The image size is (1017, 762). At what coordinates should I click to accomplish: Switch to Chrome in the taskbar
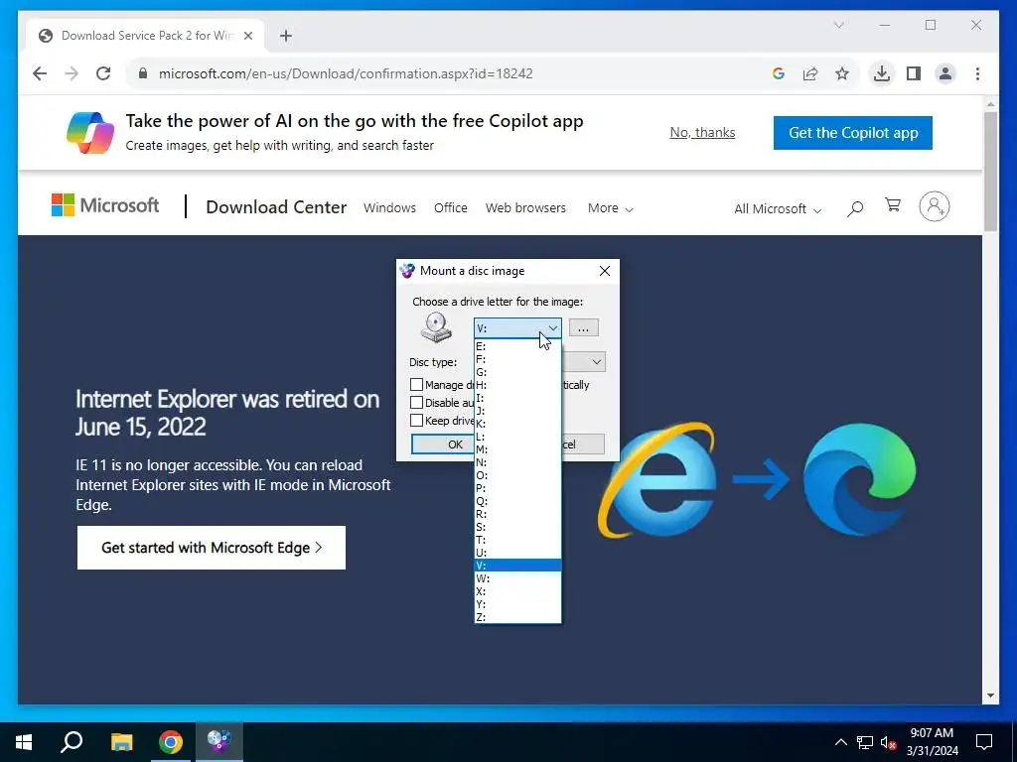(171, 741)
